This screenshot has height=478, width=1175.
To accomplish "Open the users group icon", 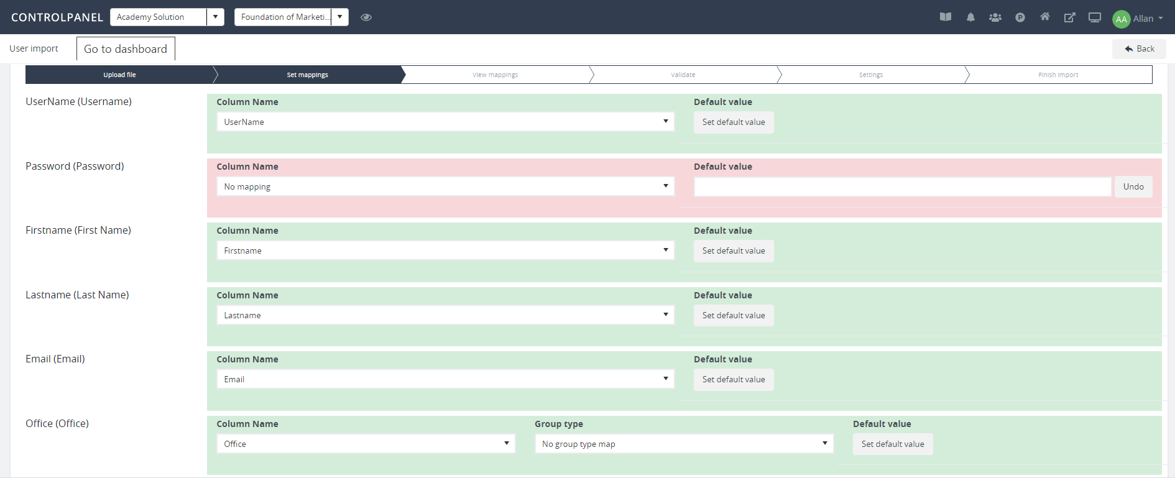I will [x=995, y=17].
